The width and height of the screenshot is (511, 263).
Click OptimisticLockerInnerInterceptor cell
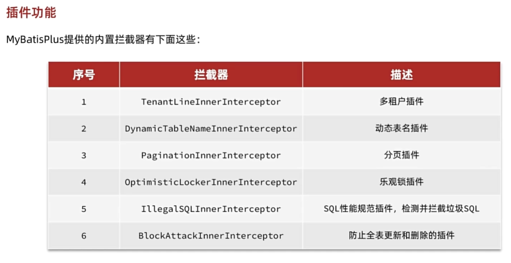coord(211,182)
